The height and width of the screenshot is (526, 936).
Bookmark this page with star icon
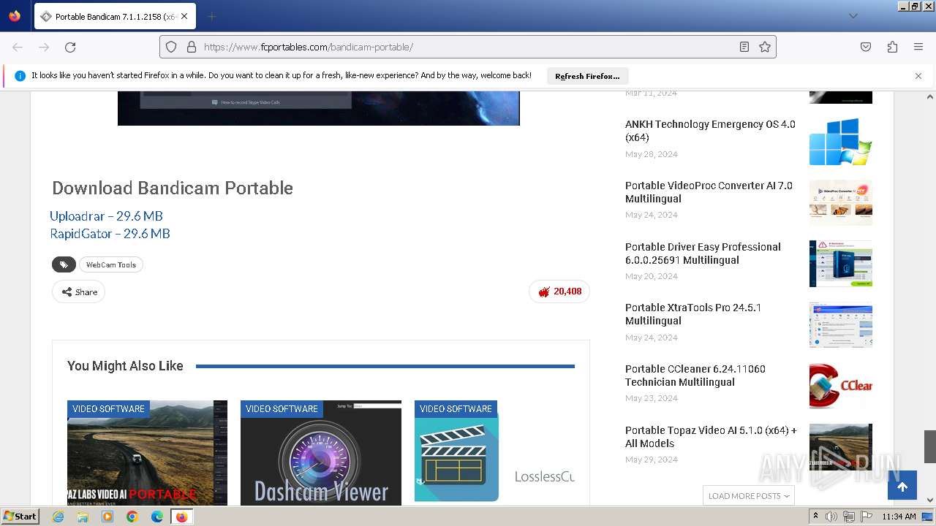[765, 47]
